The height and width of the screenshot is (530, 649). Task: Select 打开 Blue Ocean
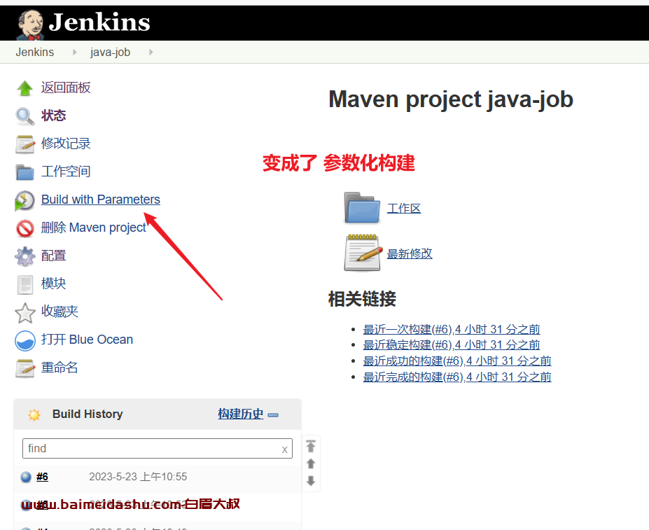click(87, 340)
